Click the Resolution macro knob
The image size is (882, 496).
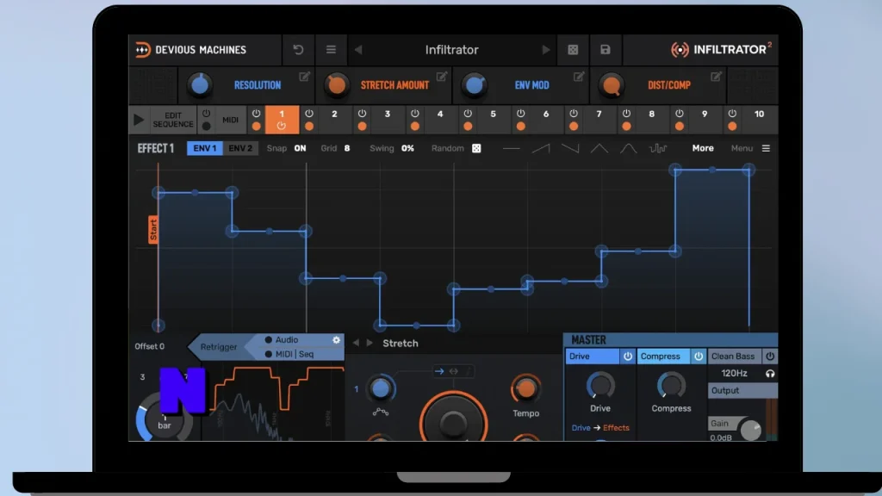[x=199, y=85]
